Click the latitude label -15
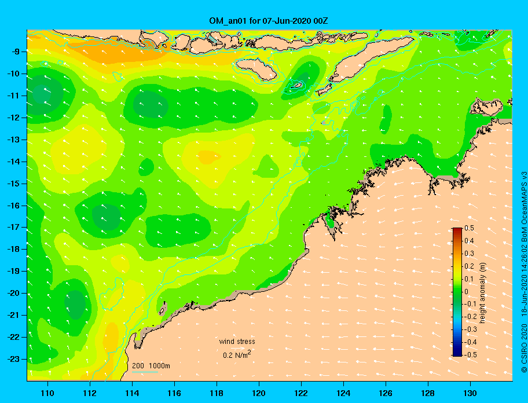Viewport: 528px width, 403px height. pos(14,184)
